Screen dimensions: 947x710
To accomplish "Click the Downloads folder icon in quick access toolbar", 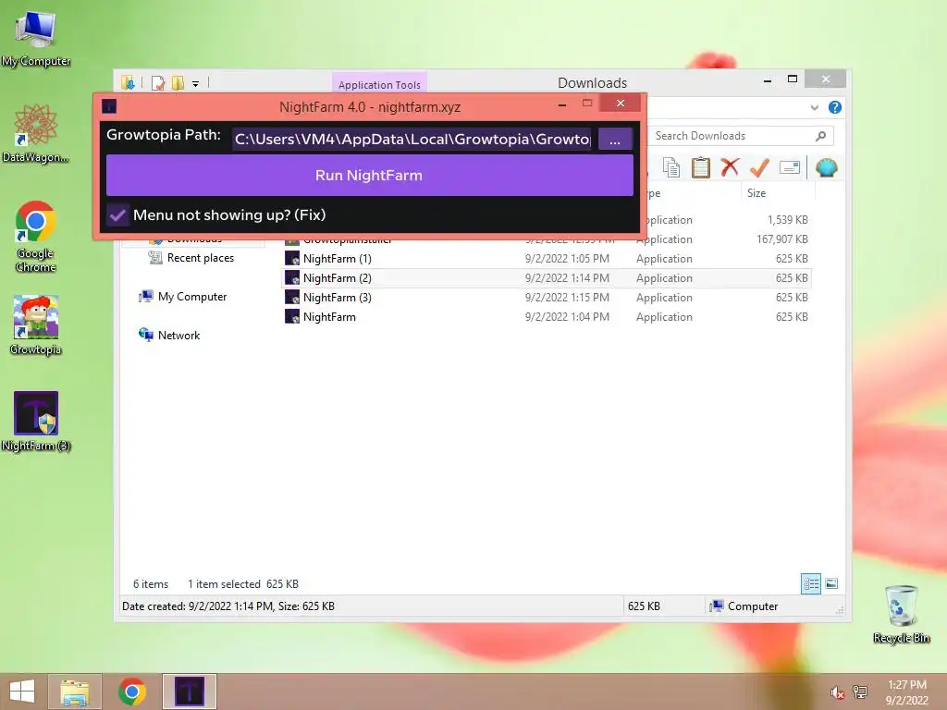I will point(128,82).
